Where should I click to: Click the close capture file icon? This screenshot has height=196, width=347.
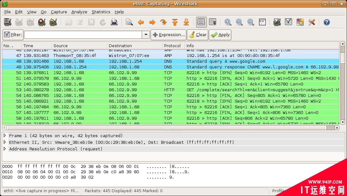(91, 22)
